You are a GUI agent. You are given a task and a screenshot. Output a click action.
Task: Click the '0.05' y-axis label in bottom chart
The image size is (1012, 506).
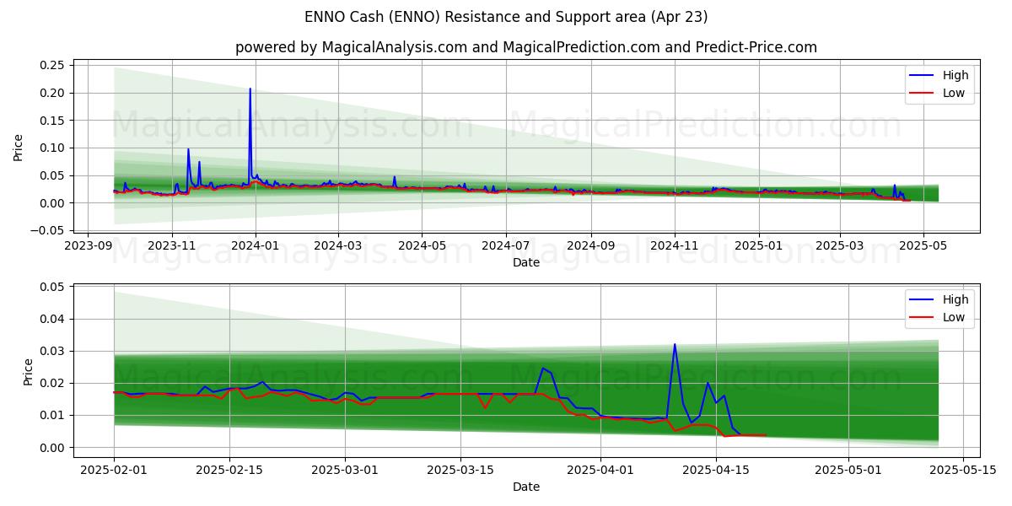tap(52, 287)
